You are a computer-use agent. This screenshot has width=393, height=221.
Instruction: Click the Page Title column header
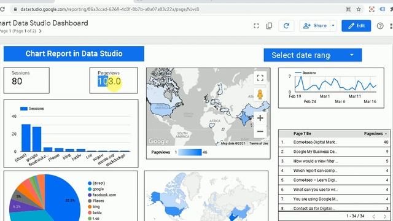tap(302, 134)
